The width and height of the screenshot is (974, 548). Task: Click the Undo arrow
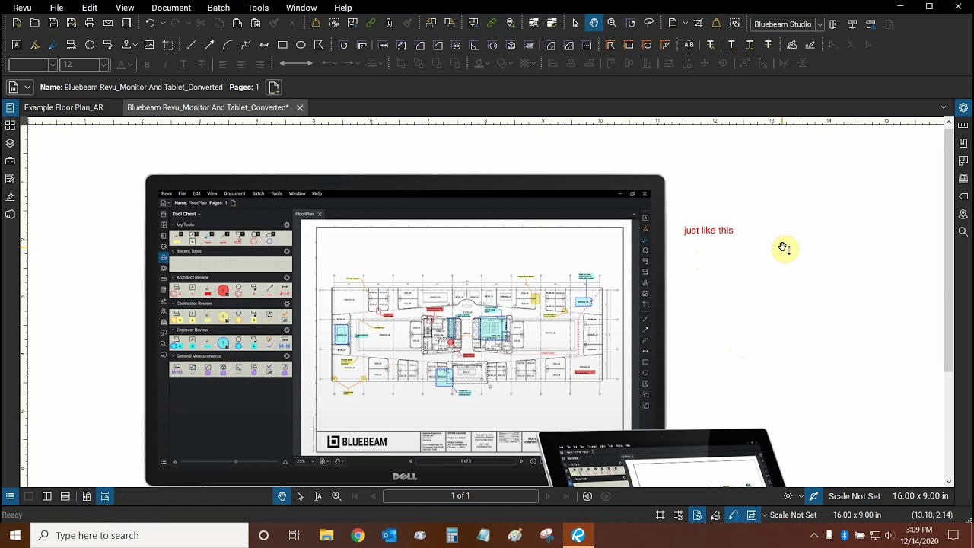pos(150,24)
